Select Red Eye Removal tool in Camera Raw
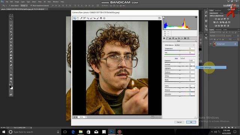Screen dimensions: 240x135 [94, 18]
